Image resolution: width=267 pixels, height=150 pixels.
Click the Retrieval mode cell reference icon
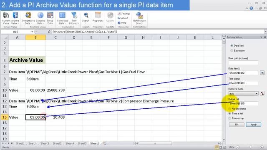click(262, 93)
